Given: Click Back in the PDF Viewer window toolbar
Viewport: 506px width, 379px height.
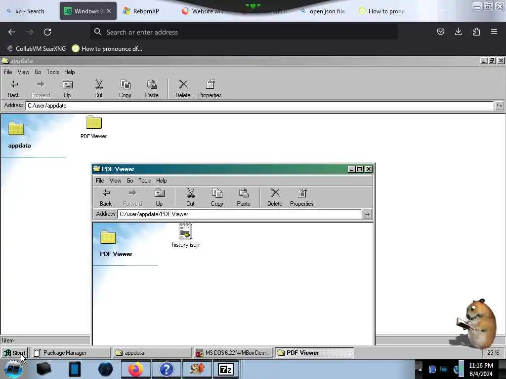Looking at the screenshot, I should [x=106, y=197].
